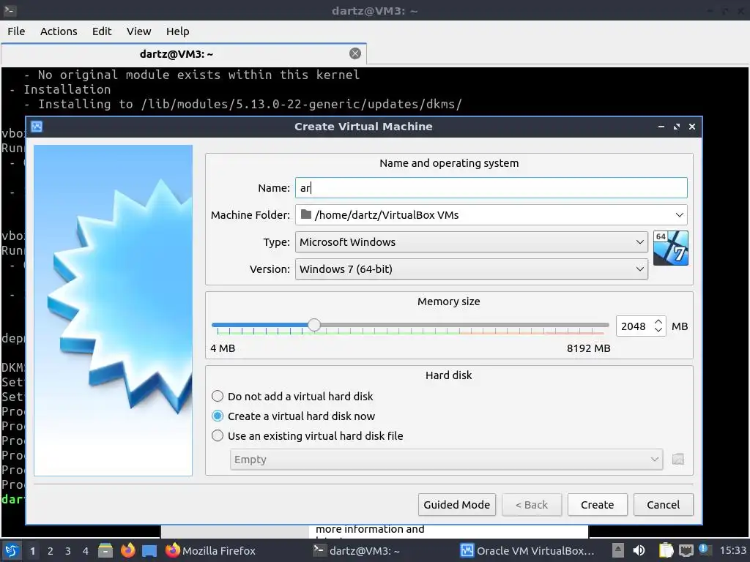Open the terminal Edit menu
Image resolution: width=750 pixels, height=562 pixels.
(102, 31)
